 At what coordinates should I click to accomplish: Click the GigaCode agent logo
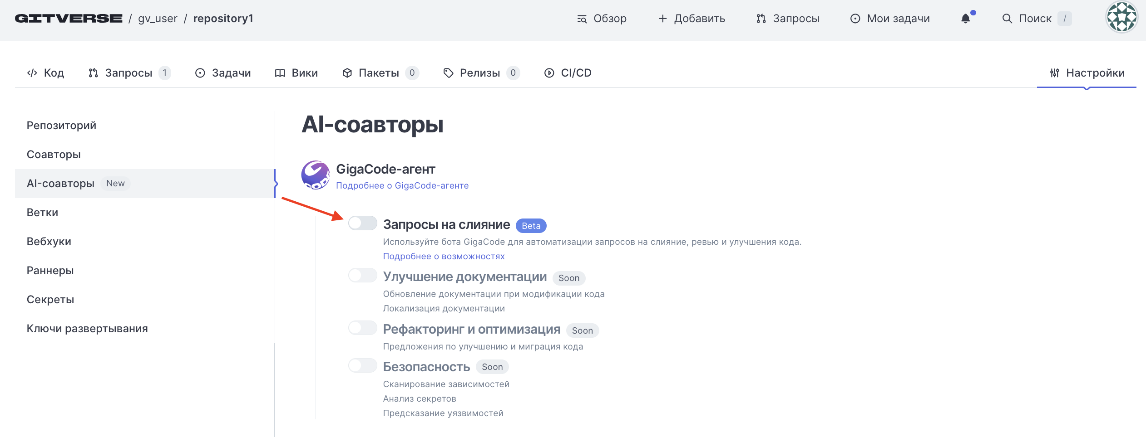pos(315,175)
